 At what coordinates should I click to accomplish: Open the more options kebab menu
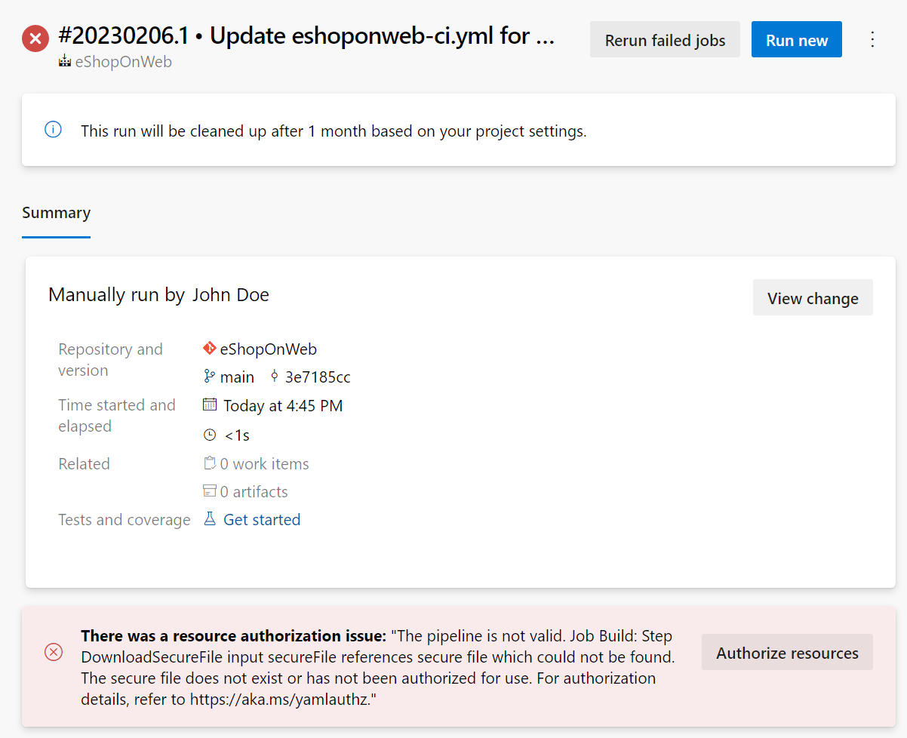coord(872,38)
